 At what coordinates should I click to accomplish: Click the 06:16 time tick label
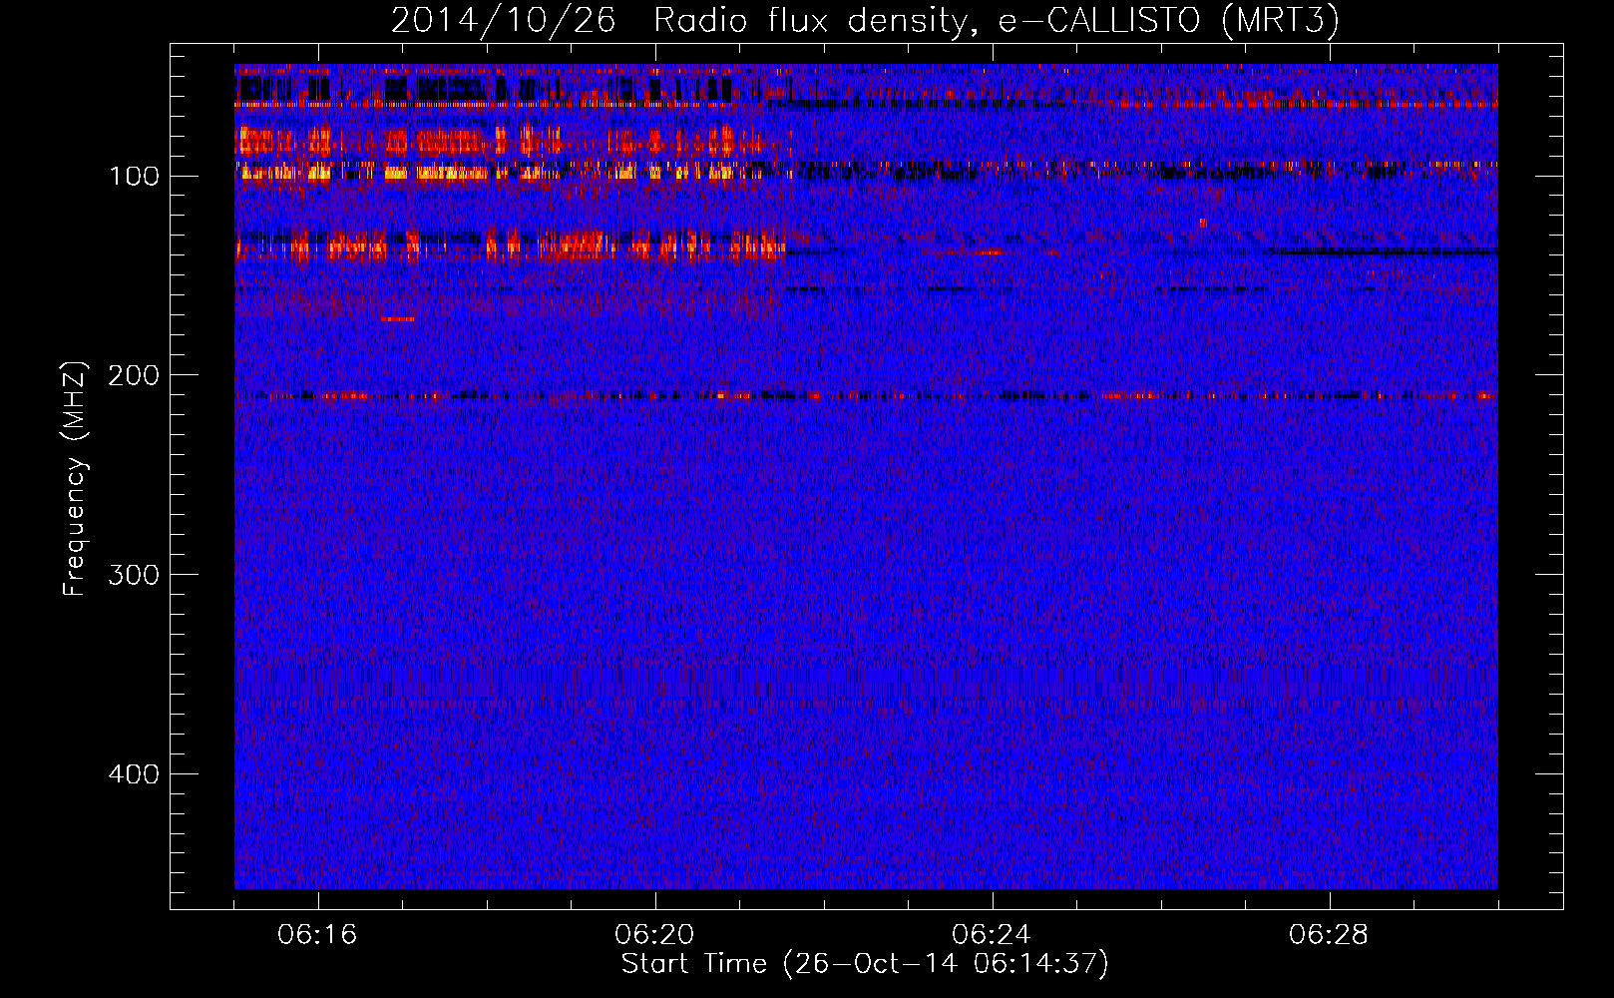tap(318, 934)
